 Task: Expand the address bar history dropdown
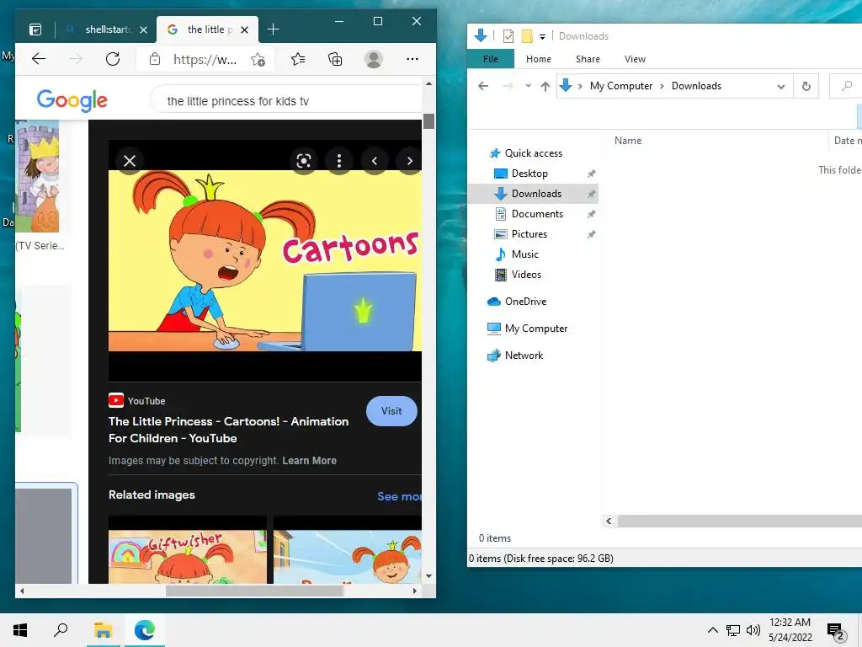pos(780,87)
